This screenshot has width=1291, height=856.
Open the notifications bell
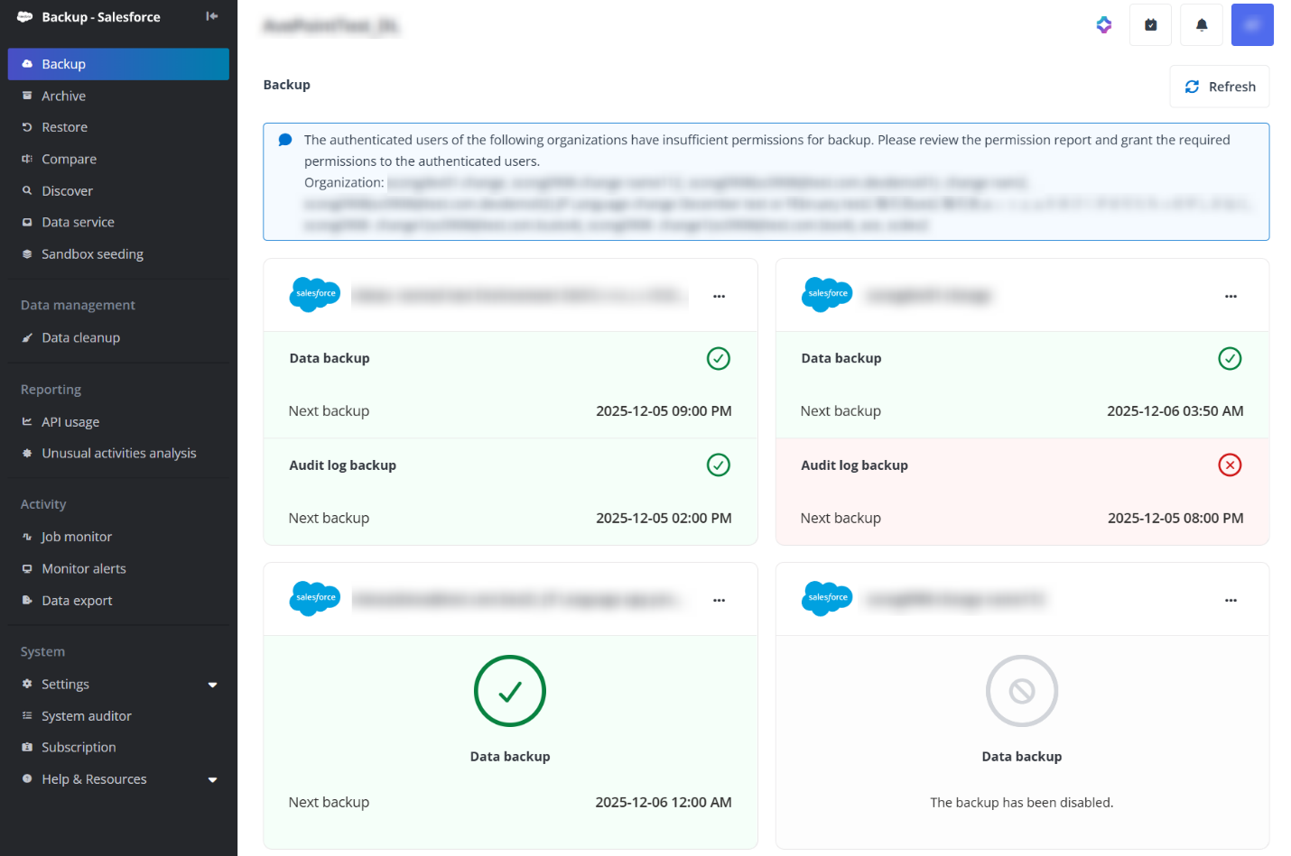click(1201, 24)
